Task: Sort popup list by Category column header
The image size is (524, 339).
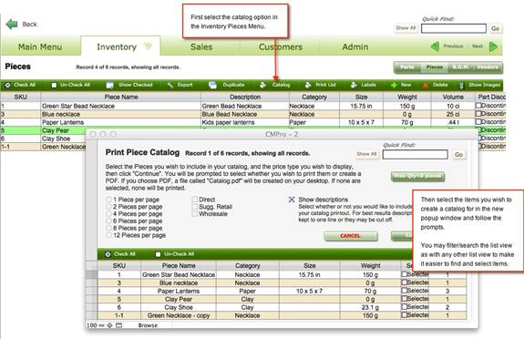Action: click(x=247, y=266)
